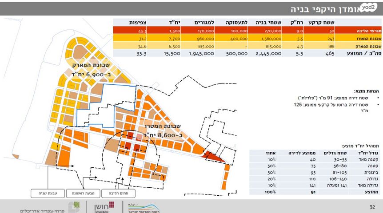383x213 pixels.
Task: Select the טבעת ראשונה legend label
Action: (x=83, y=193)
